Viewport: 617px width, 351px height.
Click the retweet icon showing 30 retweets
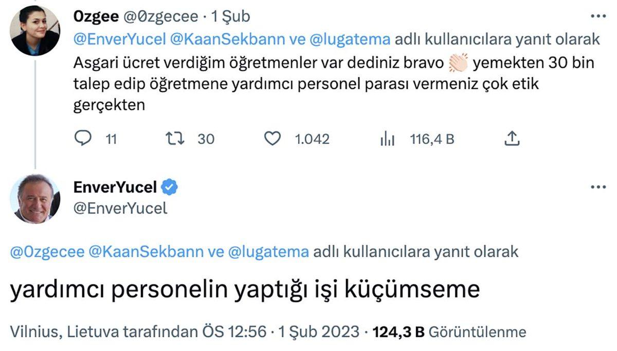tap(174, 138)
